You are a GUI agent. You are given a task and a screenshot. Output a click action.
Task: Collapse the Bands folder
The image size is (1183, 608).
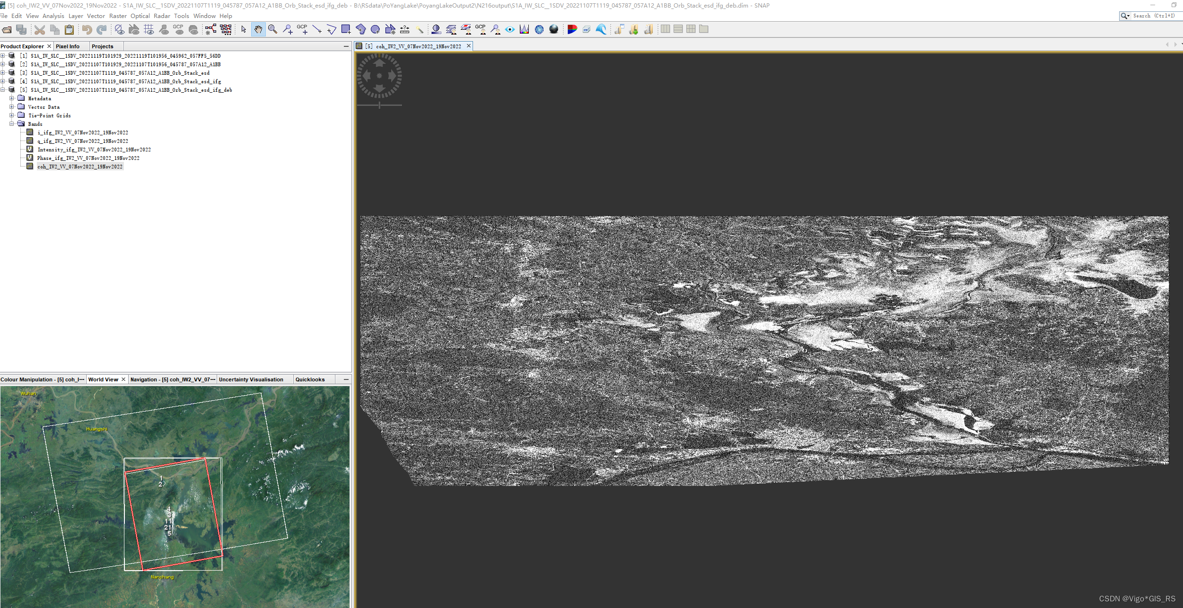[x=11, y=124]
